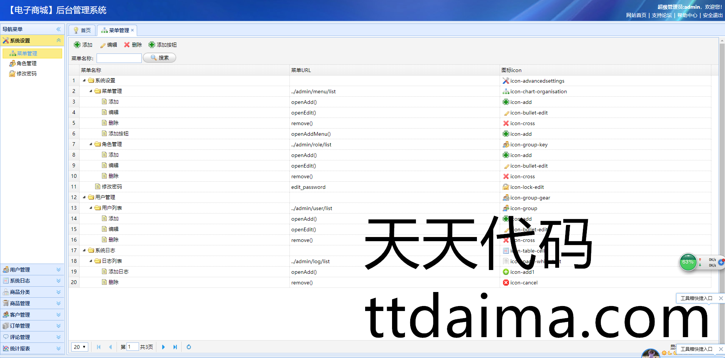Viewport: 725px width, 358px height.
Task: Open the page size dropdown showing 20
Action: [x=80, y=347]
